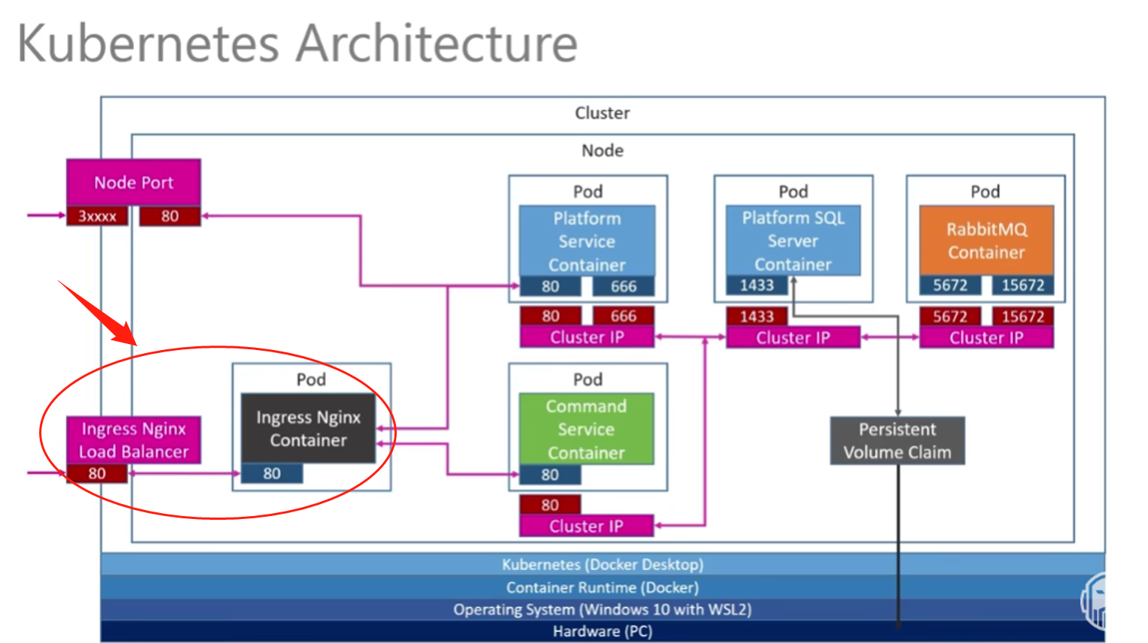Select Cluster IP below Command Service pod

586,526
